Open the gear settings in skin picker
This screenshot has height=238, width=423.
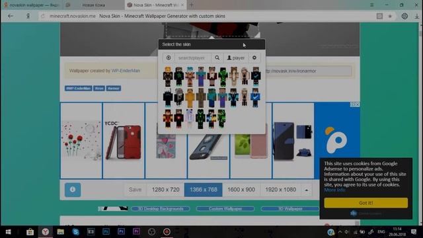[x=254, y=58]
